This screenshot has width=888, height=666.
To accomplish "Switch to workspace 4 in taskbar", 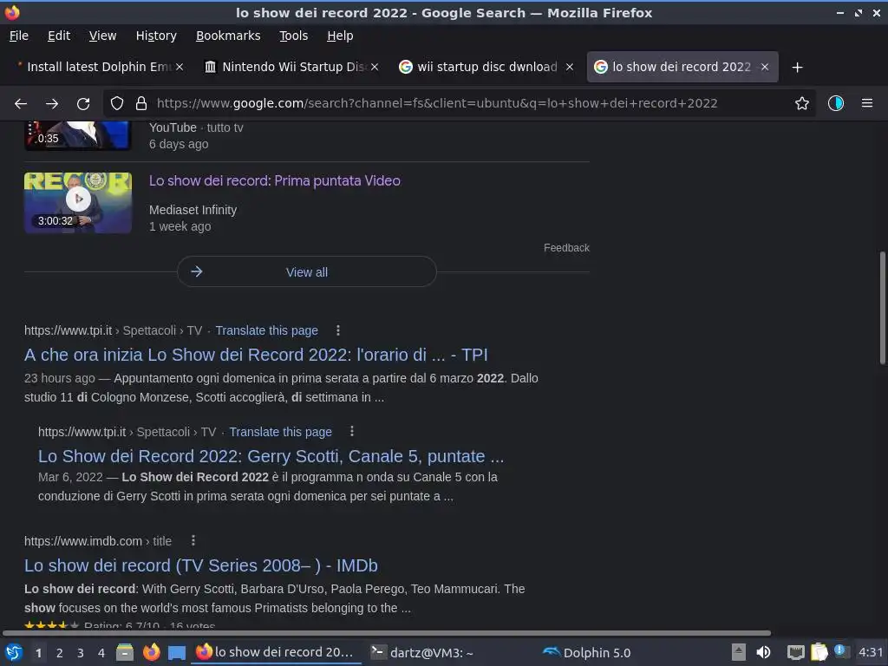I will pyautogui.click(x=101, y=653).
